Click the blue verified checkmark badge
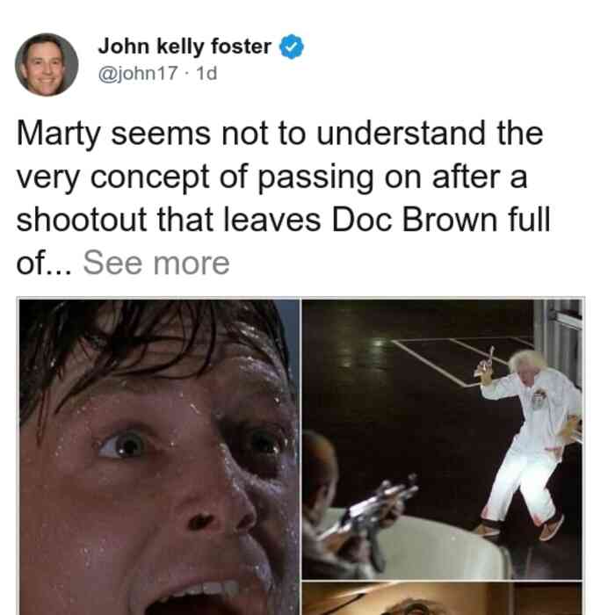The height and width of the screenshot is (615, 615). [291, 47]
